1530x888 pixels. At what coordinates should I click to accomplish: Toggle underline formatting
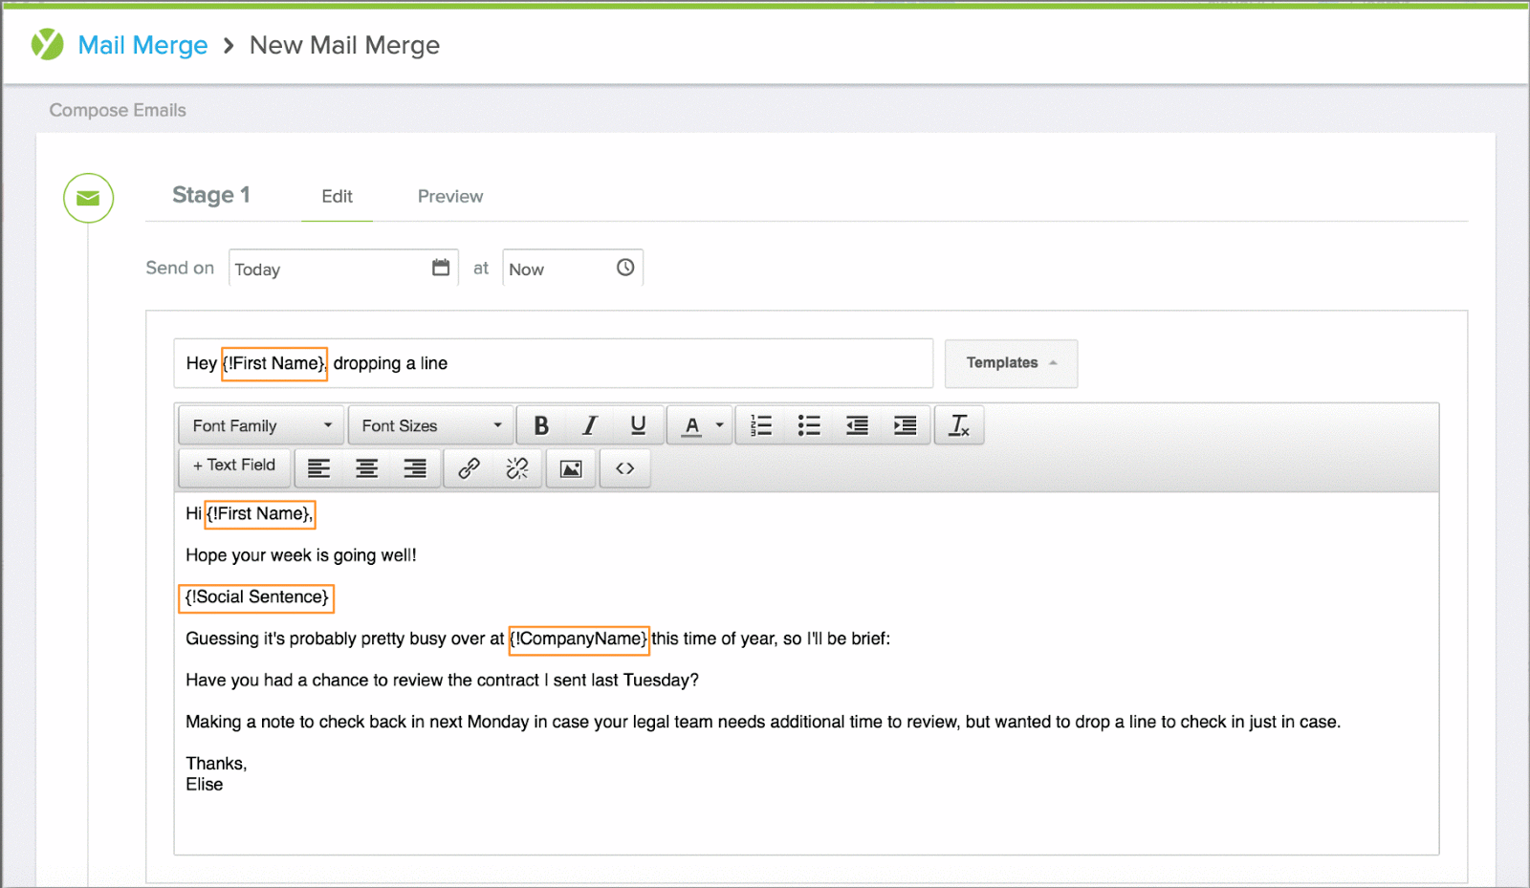point(637,424)
